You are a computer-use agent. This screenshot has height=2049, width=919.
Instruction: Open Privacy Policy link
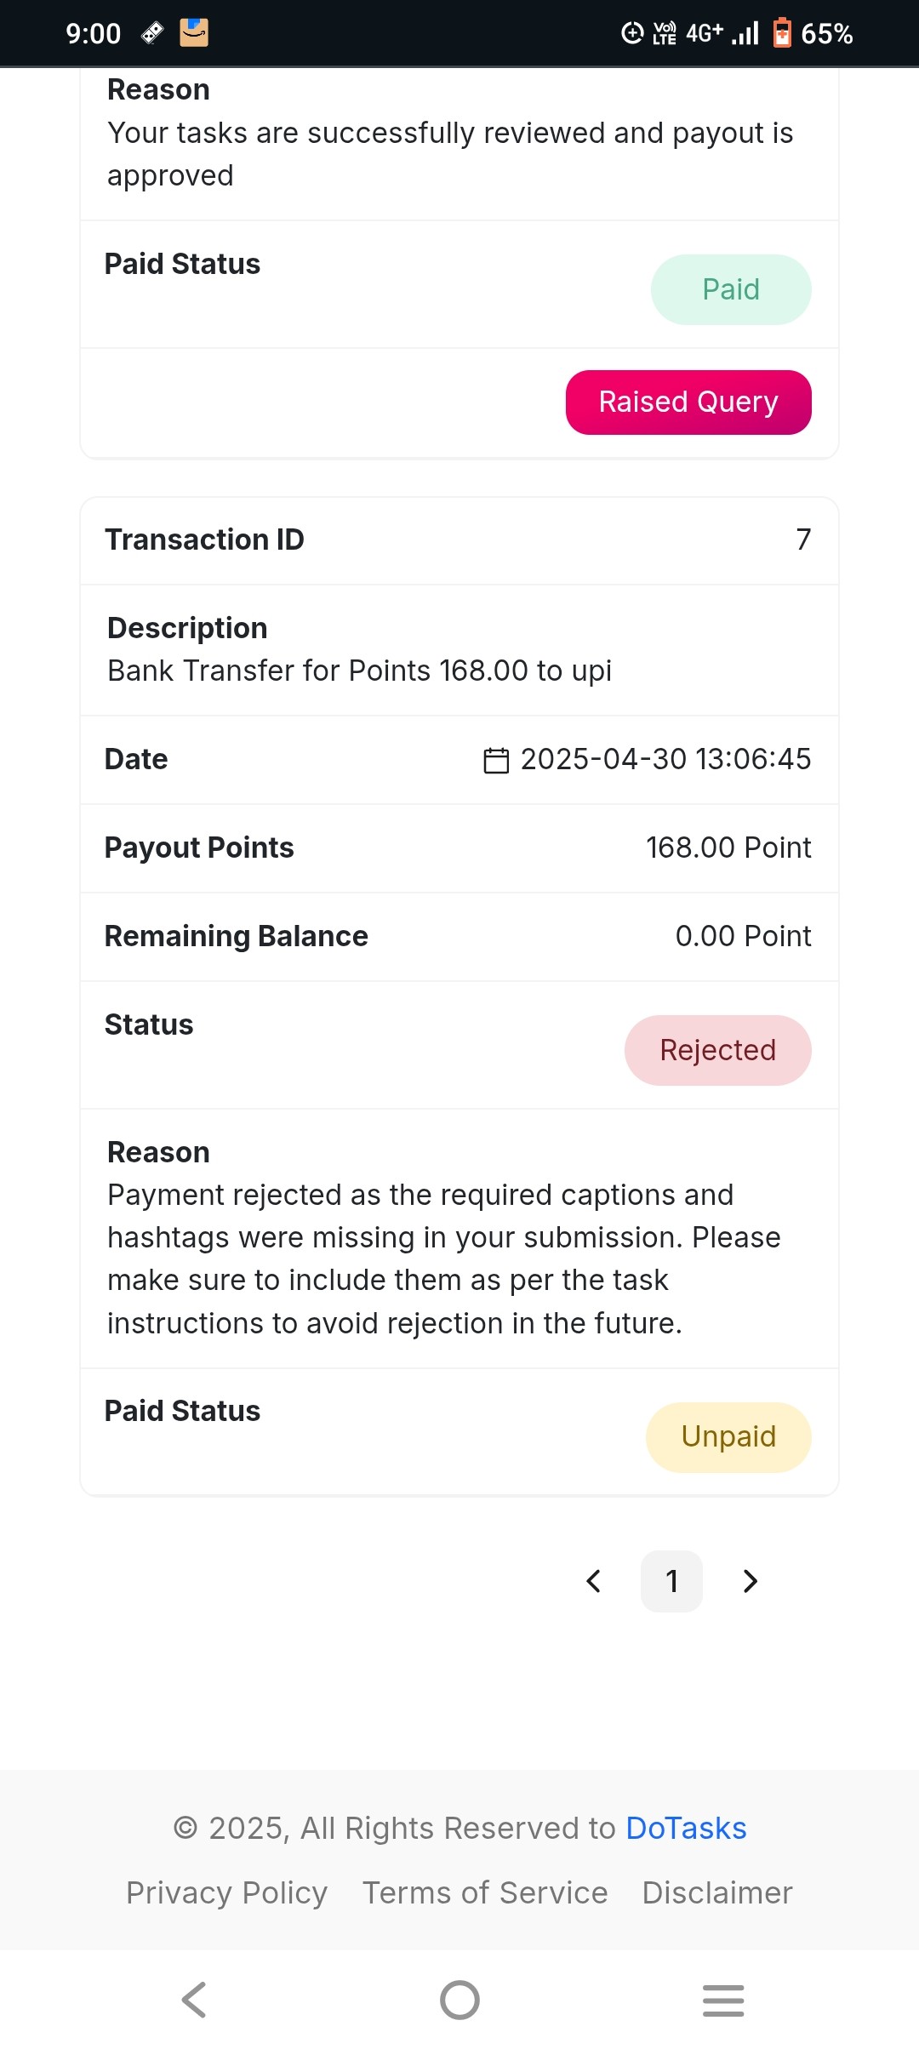[226, 1892]
